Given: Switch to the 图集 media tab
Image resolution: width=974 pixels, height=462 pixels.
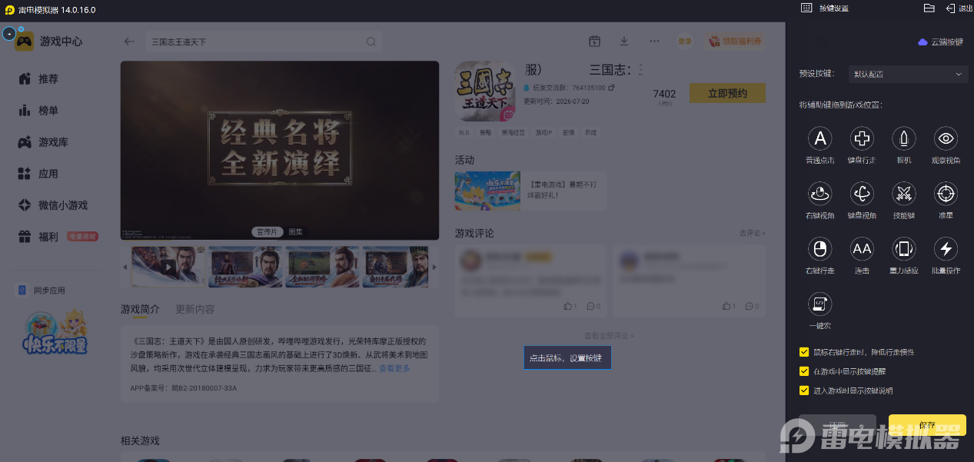Looking at the screenshot, I should [x=295, y=231].
